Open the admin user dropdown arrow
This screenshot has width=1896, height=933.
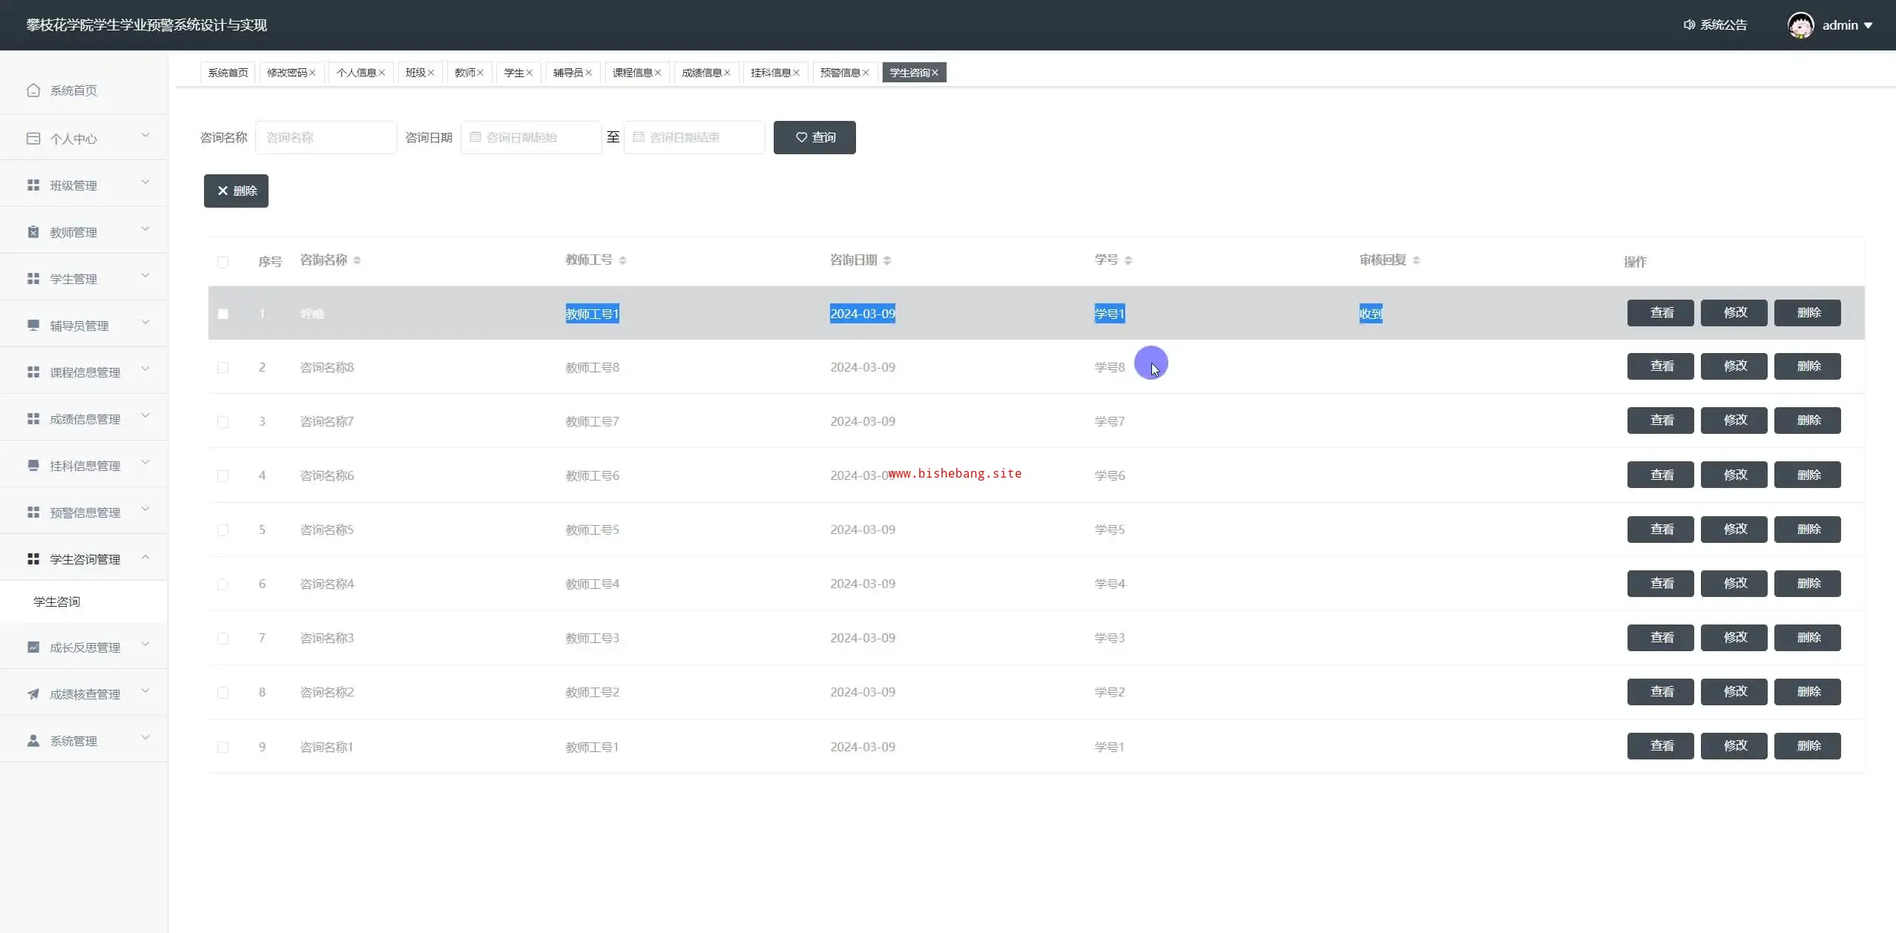click(x=1868, y=25)
